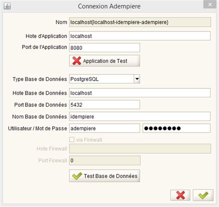Click the Java icon in title bar
This screenshot has width=219, height=207.
pyautogui.click(x=7, y=6)
